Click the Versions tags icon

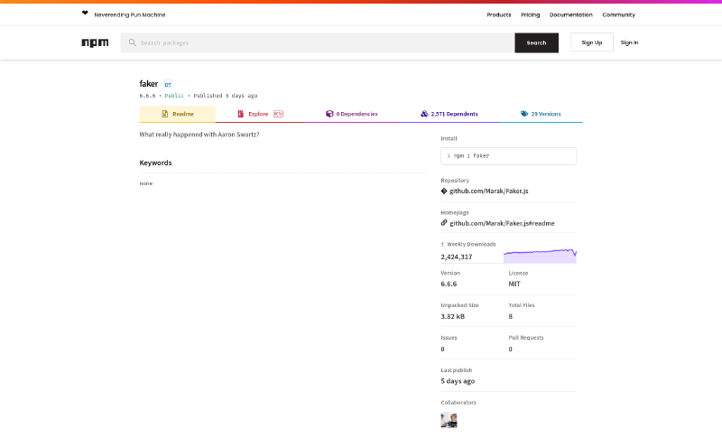tap(524, 114)
